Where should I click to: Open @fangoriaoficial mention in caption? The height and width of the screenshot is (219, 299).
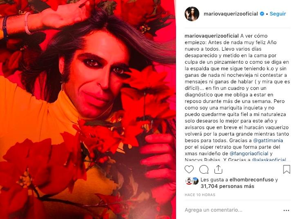coord(249,153)
